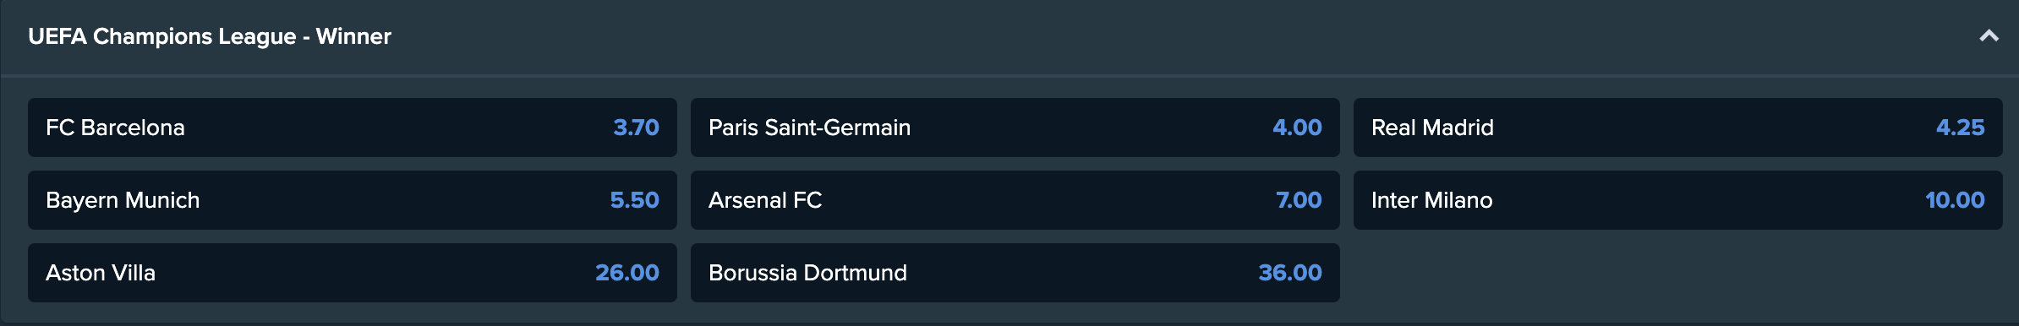This screenshot has height=326, width=2019.
Task: Click the 5.50 odds value
Action: (x=634, y=200)
